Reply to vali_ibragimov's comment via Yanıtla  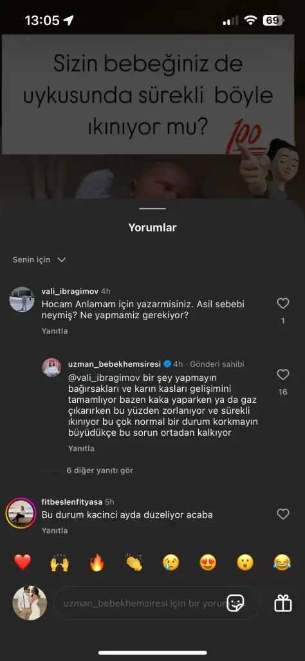click(55, 331)
